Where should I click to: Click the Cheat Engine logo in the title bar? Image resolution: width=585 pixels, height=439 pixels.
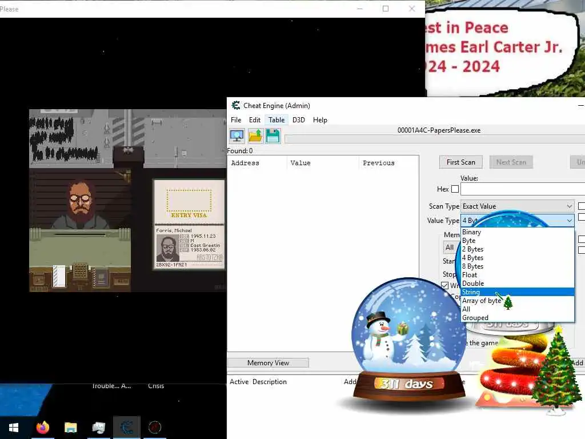click(236, 106)
